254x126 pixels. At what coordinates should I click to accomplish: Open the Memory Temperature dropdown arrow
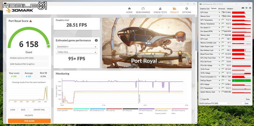(219, 24)
